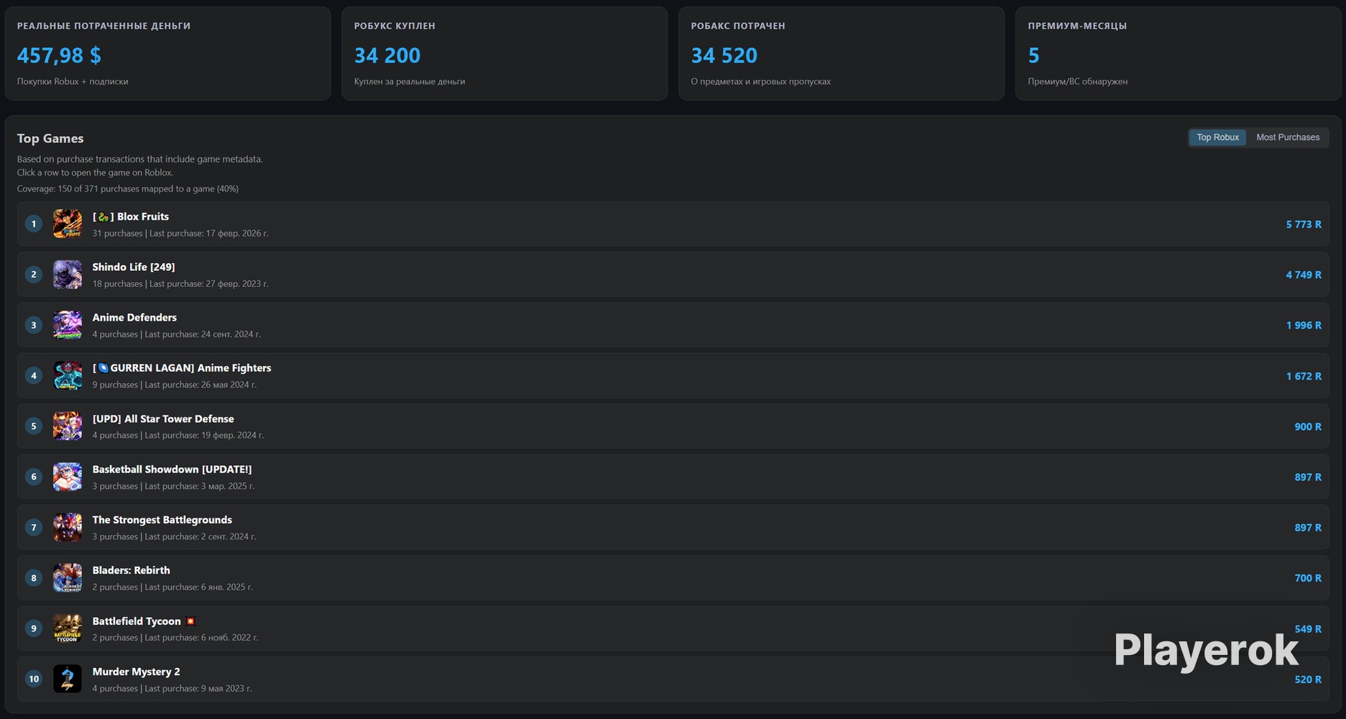Select the rank 2 number badge

[34, 275]
